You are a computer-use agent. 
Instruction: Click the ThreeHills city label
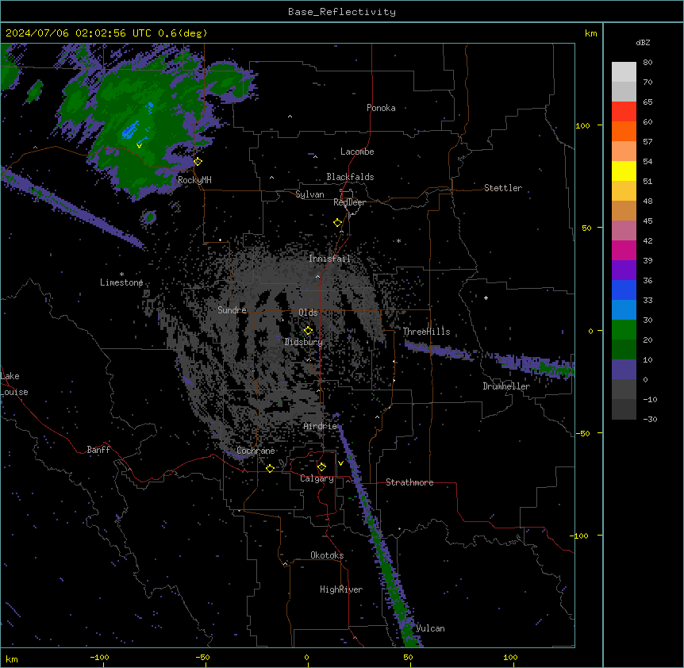[426, 332]
